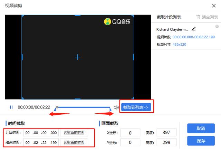The height and width of the screenshot is (151, 221).
Task: Click the crop frame left edge handle
Action: coord(22,57)
